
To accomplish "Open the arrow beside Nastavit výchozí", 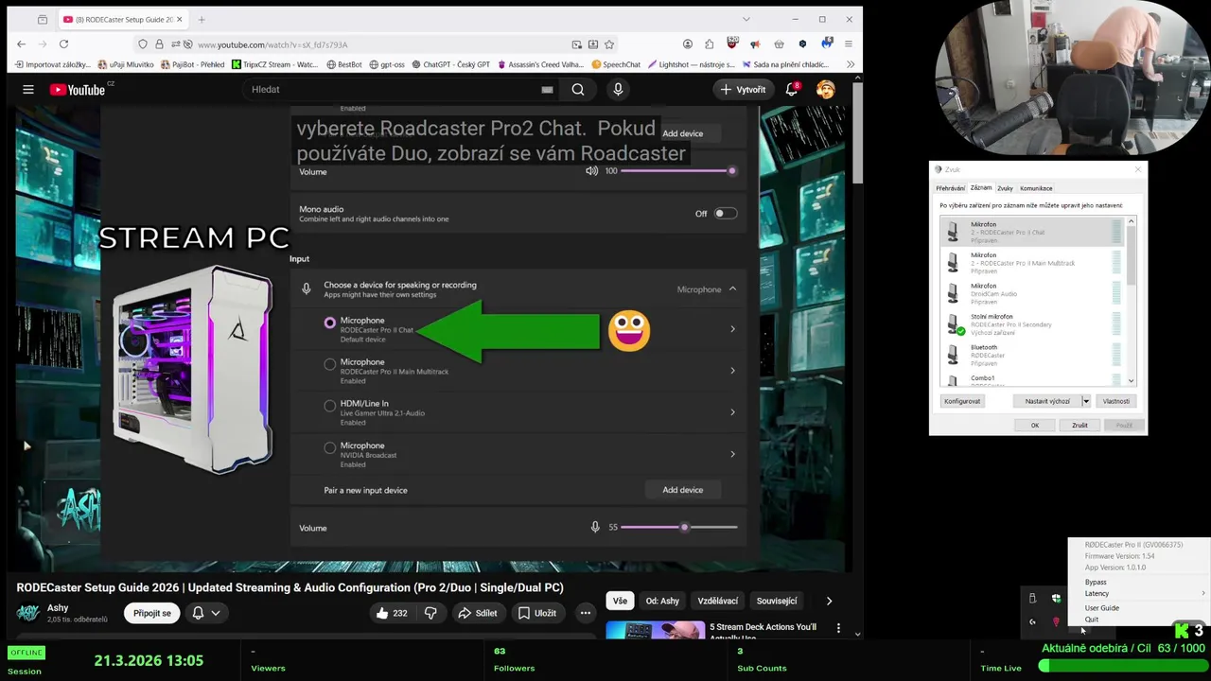I will pos(1085,401).
